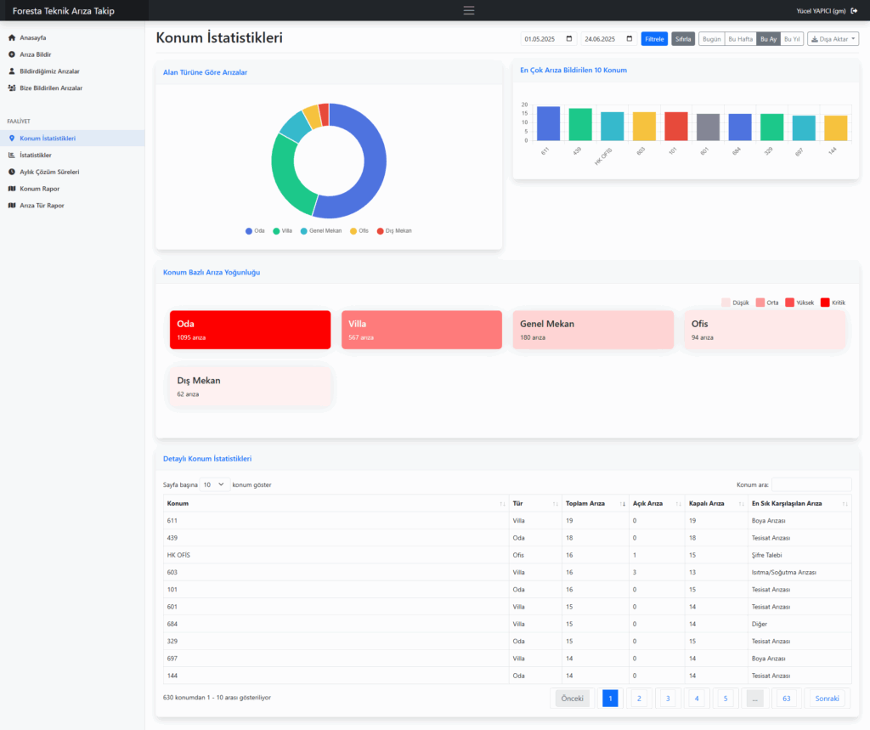Viewport: 870px width, 730px height.
Task: Click the İstatistikler chart icon
Action: click(12, 155)
